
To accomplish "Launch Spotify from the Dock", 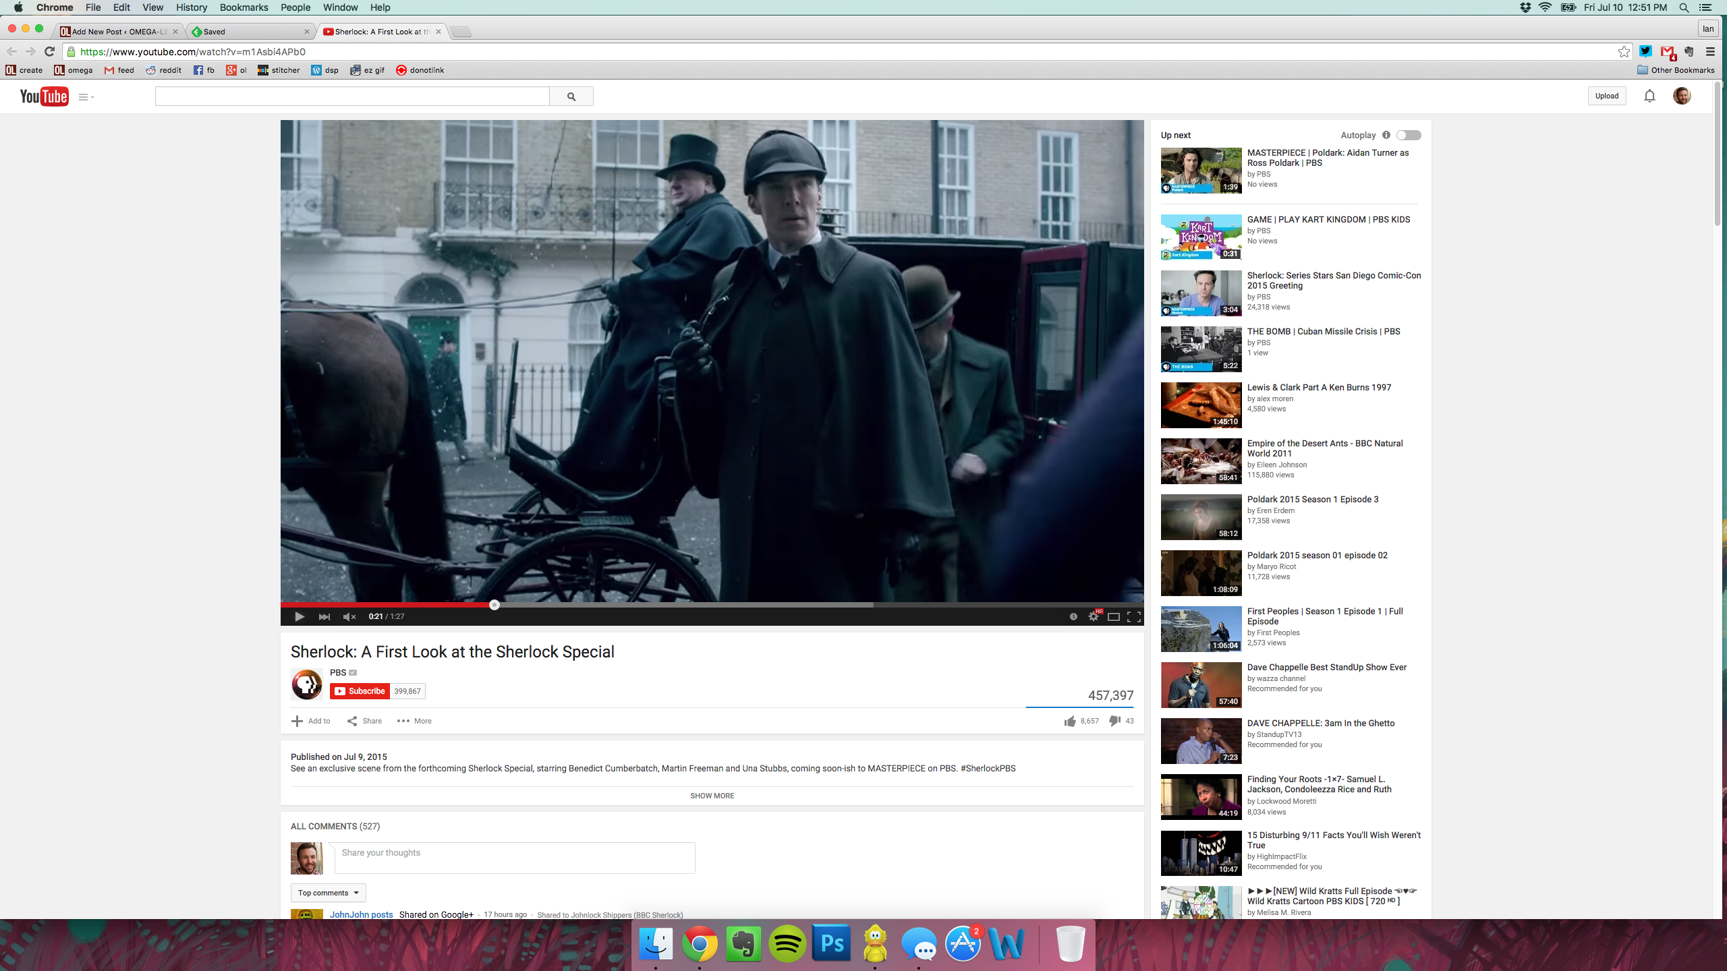I will tap(787, 943).
